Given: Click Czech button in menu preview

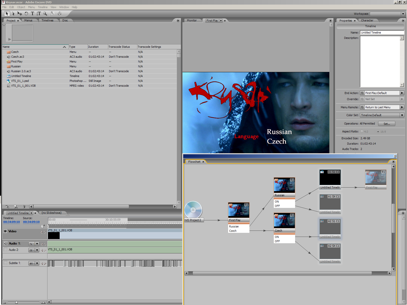Looking at the screenshot, I should 277,141.
